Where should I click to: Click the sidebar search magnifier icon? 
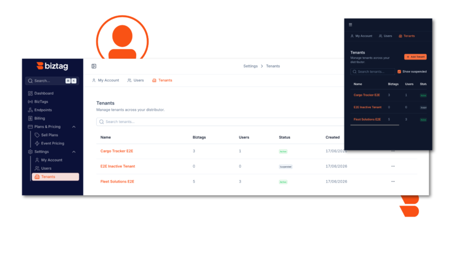[30, 81]
